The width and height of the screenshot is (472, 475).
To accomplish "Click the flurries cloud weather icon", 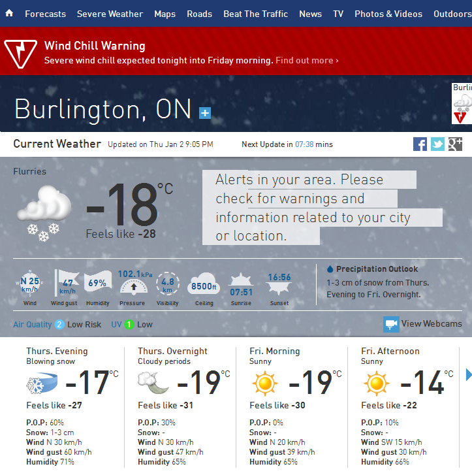I will point(44,214).
